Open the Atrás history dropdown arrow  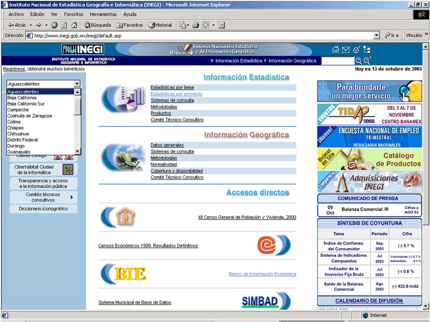[31, 25]
